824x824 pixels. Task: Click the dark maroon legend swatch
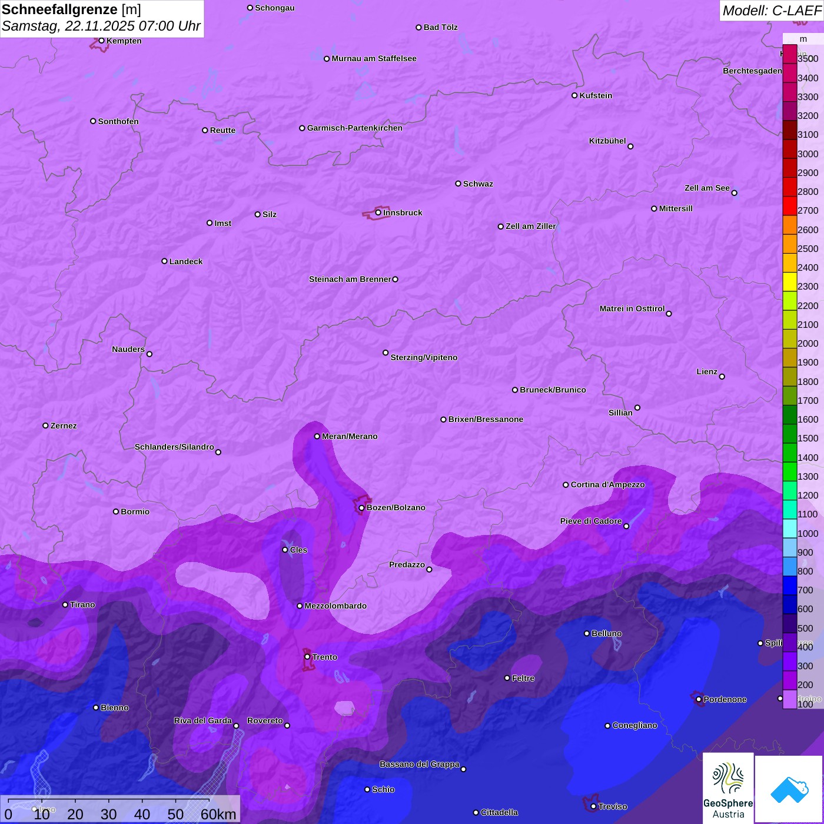790,129
